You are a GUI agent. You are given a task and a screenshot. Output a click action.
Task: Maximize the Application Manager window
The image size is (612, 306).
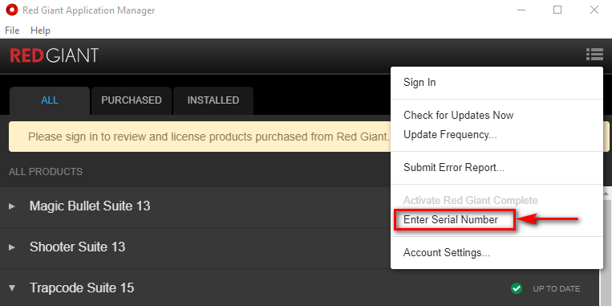pos(557,10)
